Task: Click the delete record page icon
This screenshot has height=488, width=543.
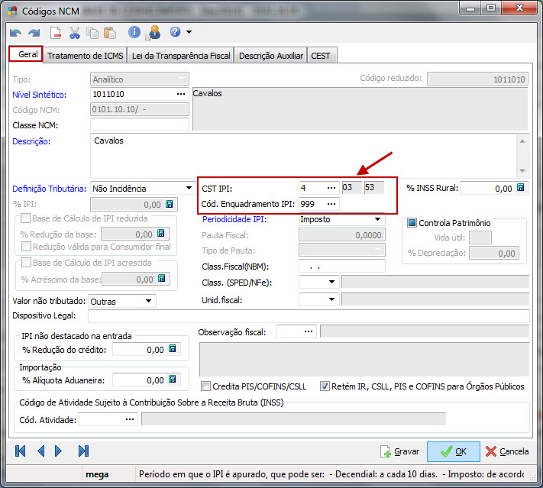Action: coord(56,33)
